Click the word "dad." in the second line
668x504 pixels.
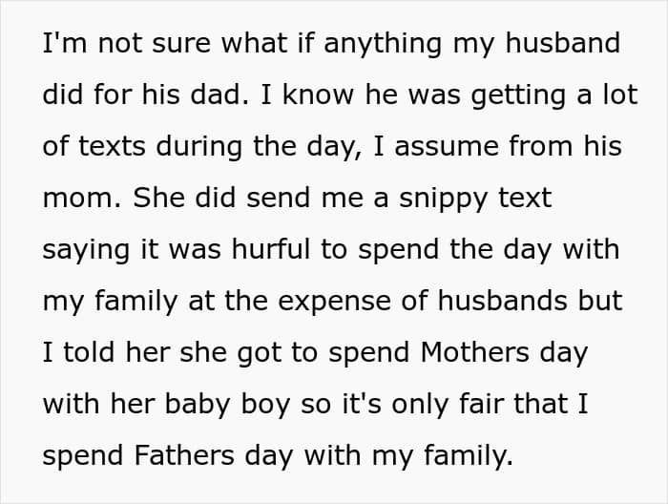tap(219, 94)
